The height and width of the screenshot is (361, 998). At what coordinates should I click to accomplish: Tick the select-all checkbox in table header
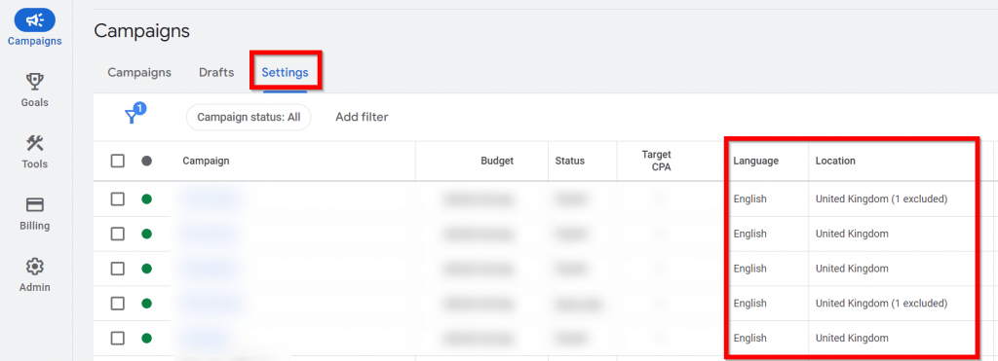click(x=118, y=161)
